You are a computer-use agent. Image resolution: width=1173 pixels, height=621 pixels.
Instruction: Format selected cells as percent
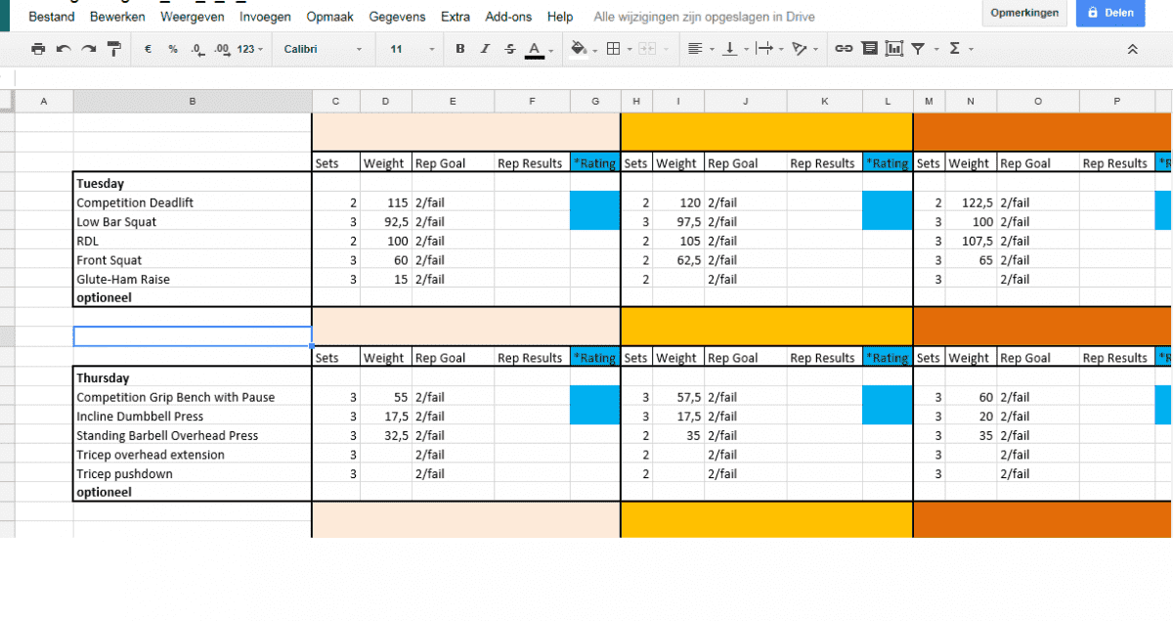172,48
